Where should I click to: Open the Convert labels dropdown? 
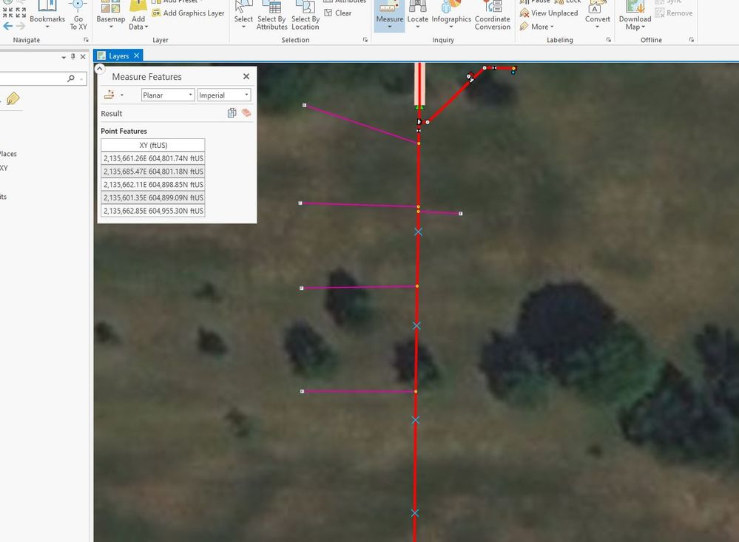point(597,15)
